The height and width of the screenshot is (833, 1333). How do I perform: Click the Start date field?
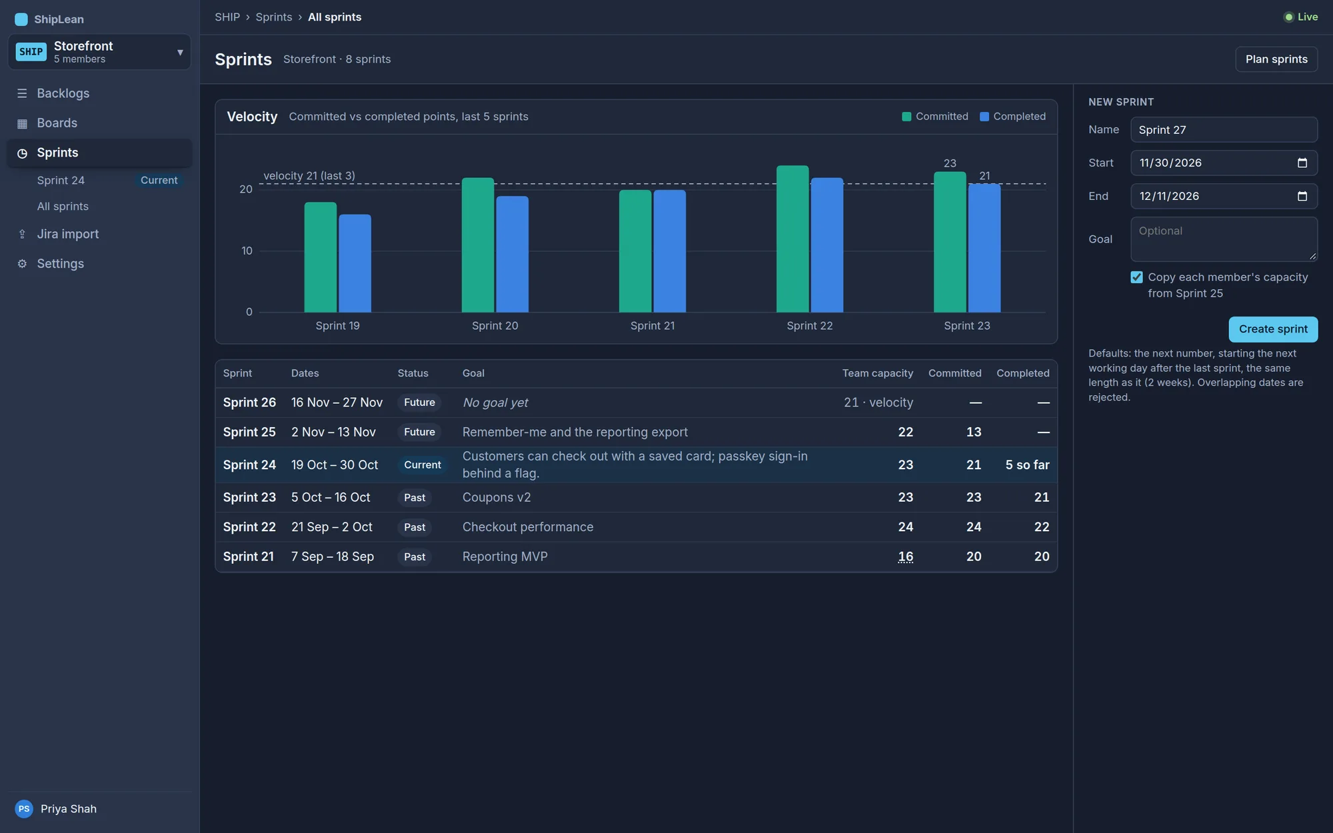[1224, 163]
